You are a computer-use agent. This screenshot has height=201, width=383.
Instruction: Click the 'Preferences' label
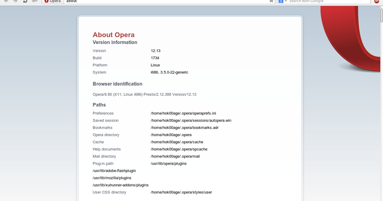(103, 113)
